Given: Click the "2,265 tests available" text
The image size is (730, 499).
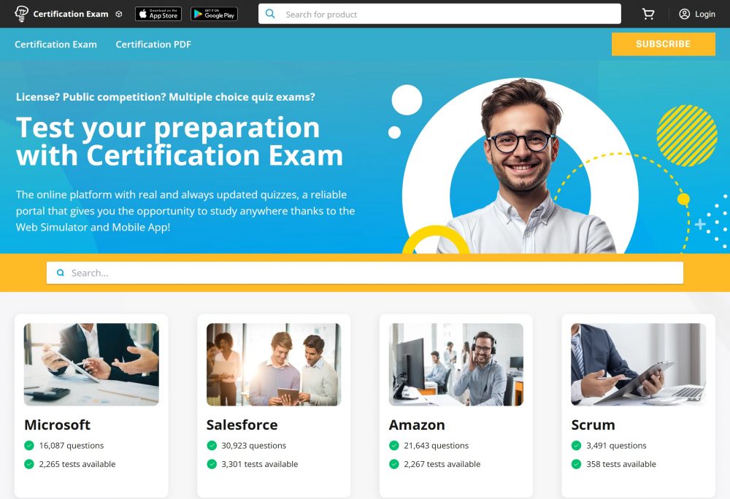Looking at the screenshot, I should 77,464.
